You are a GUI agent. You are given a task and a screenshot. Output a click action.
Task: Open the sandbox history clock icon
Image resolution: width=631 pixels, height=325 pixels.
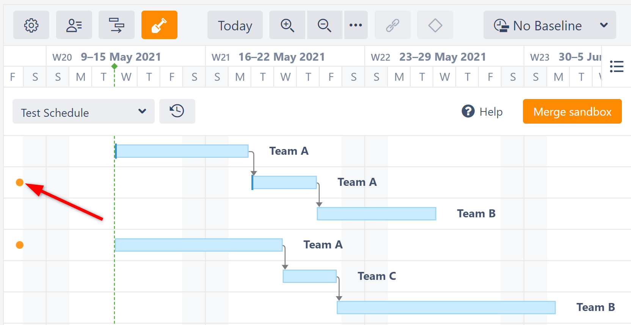[177, 111]
